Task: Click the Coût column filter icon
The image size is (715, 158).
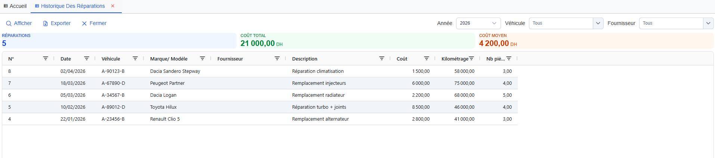Action: pos(427,59)
